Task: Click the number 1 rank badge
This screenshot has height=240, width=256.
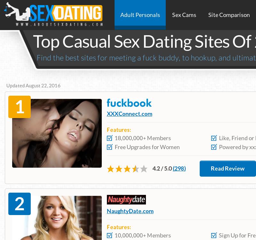Action: pyautogui.click(x=20, y=107)
